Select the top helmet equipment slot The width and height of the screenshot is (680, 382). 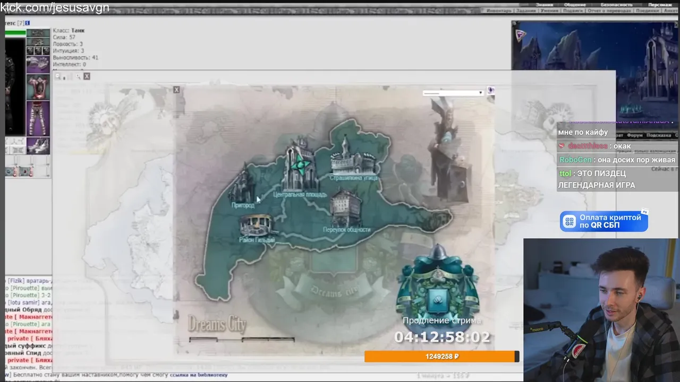tap(38, 33)
